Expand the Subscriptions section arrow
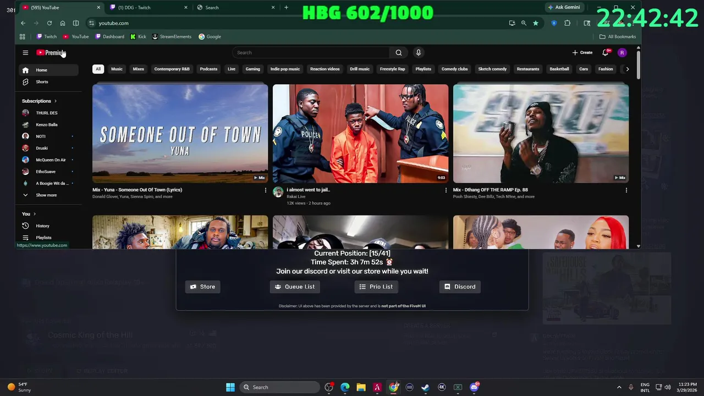The width and height of the screenshot is (704, 396). point(55,101)
